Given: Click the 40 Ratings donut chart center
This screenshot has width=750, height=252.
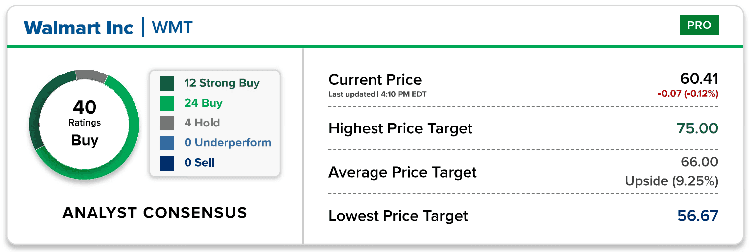Looking at the screenshot, I should (x=85, y=124).
